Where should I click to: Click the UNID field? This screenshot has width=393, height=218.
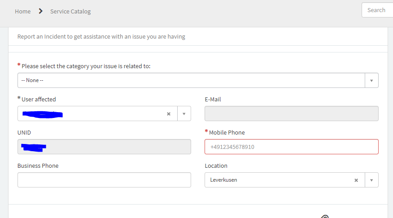coord(104,147)
